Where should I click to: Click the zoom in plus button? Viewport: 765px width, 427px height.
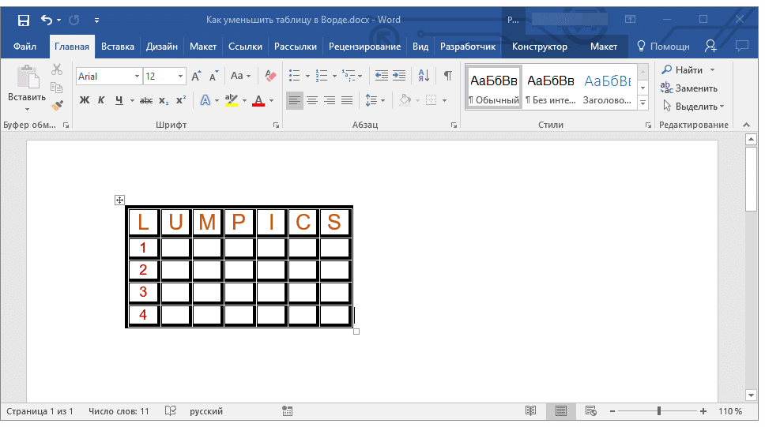tap(703, 411)
